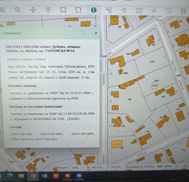Close the Информация panel
Image resolution: width=189 pixels, height=182 pixels.
pos(96,33)
